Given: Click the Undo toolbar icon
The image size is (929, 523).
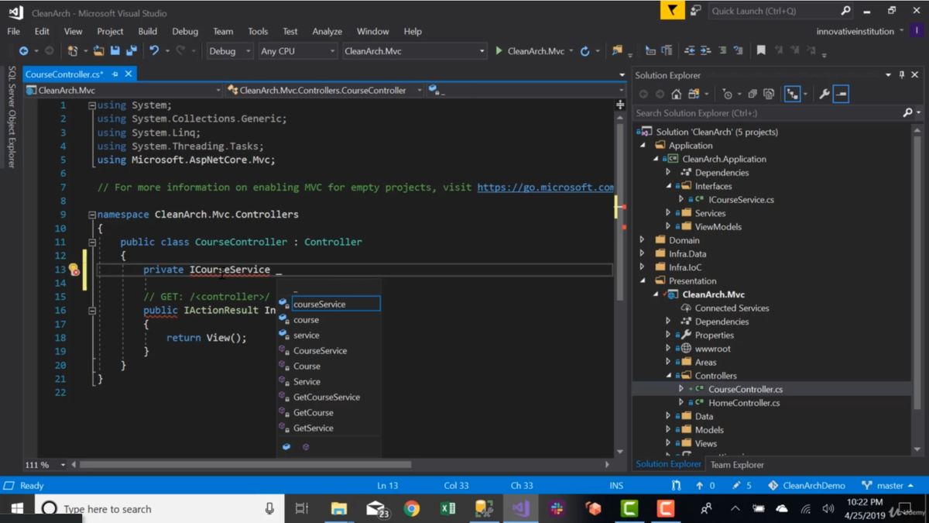Looking at the screenshot, I should [x=154, y=51].
